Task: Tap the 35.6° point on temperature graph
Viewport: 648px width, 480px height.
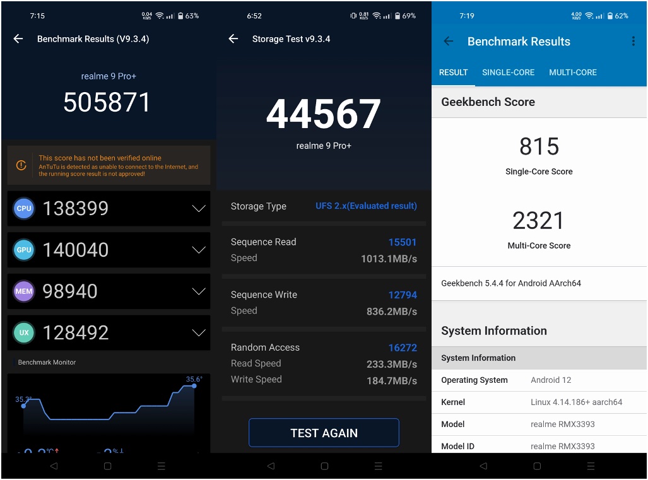Action: pyautogui.click(x=194, y=385)
